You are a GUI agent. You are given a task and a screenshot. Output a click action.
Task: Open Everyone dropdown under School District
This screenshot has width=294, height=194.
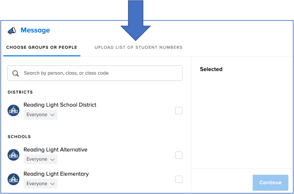pos(40,115)
